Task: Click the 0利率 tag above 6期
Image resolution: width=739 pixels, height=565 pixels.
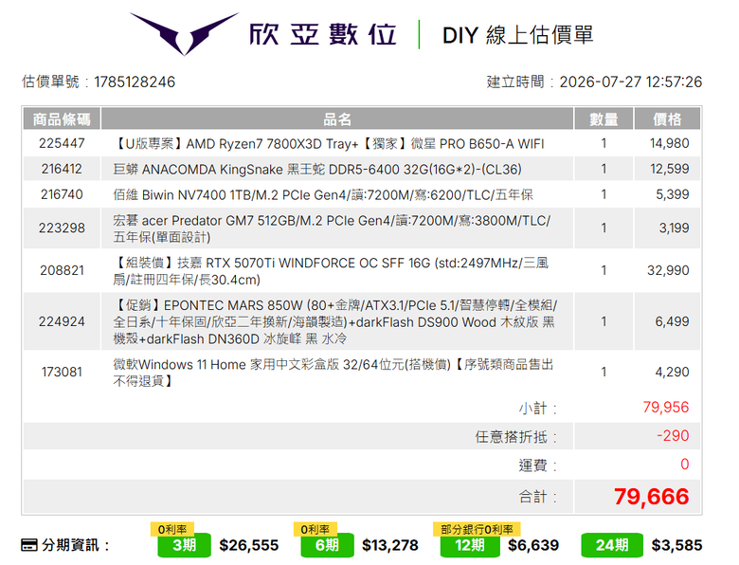Action: click(315, 529)
